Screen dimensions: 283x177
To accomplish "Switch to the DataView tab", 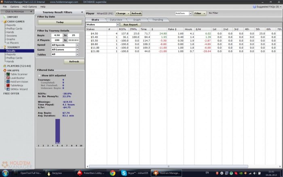I will pos(116,20).
